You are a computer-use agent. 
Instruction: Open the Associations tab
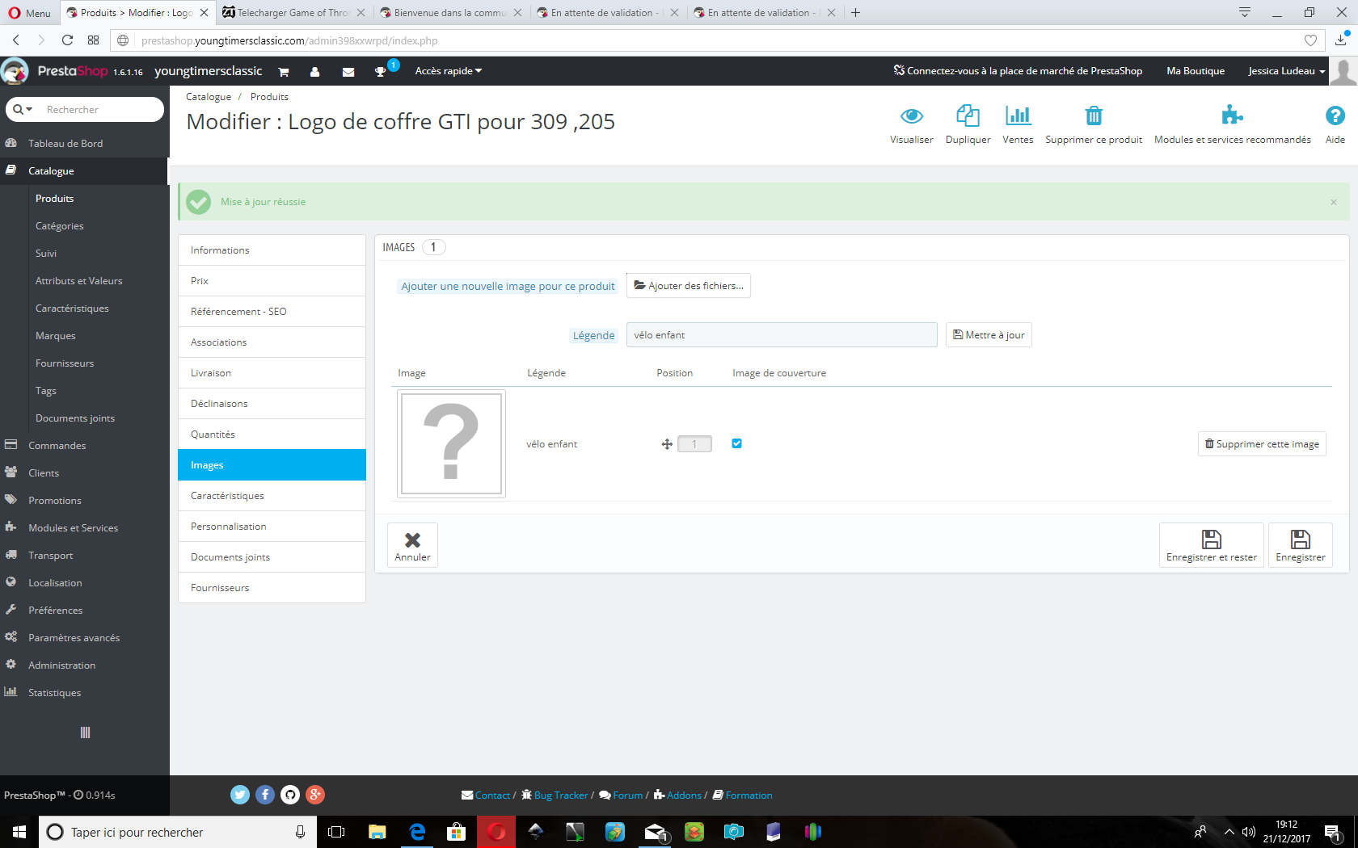[x=272, y=342]
